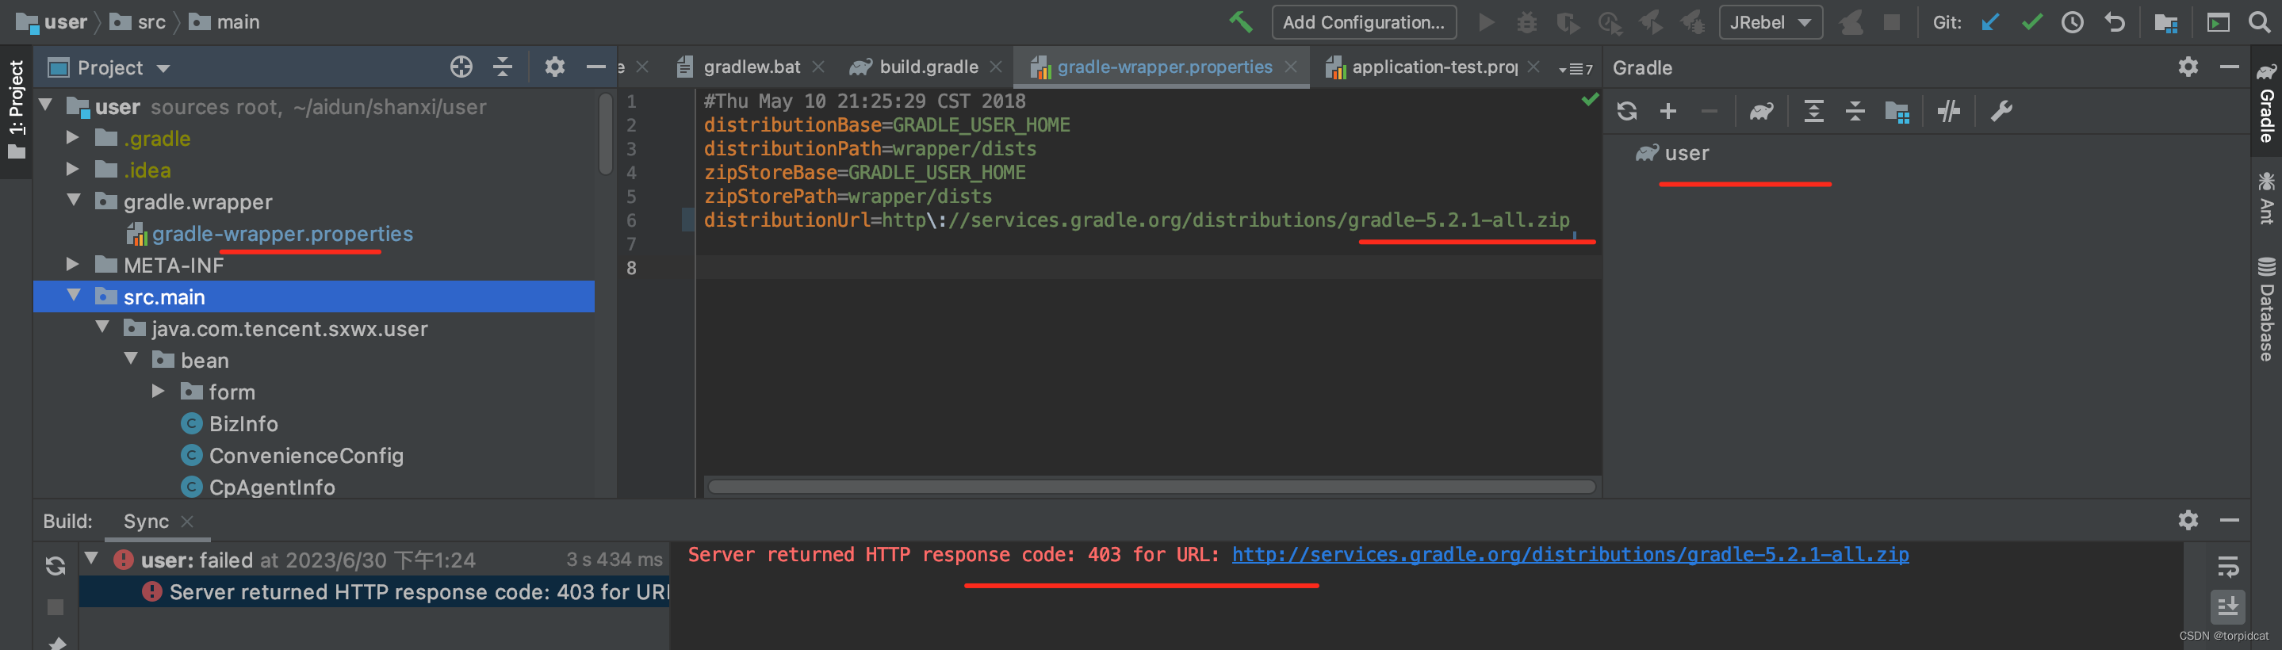
Task: Collapse the bean package
Action: pyautogui.click(x=131, y=358)
